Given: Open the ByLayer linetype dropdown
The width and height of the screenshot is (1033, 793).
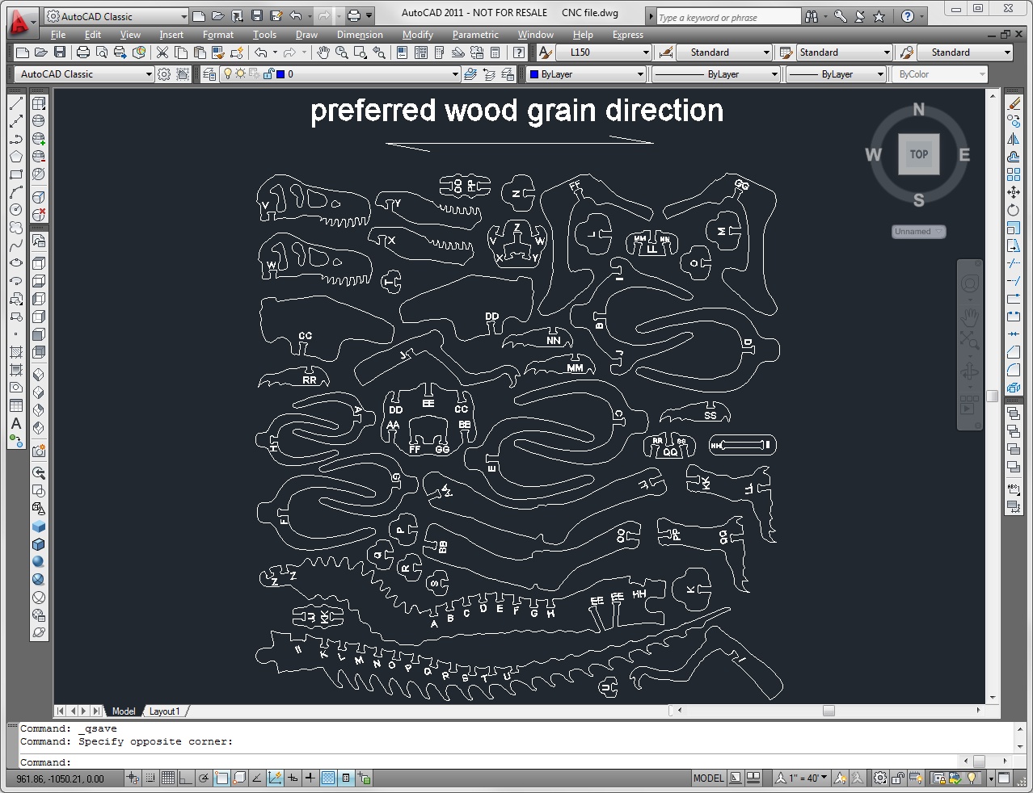Looking at the screenshot, I should pos(715,74).
